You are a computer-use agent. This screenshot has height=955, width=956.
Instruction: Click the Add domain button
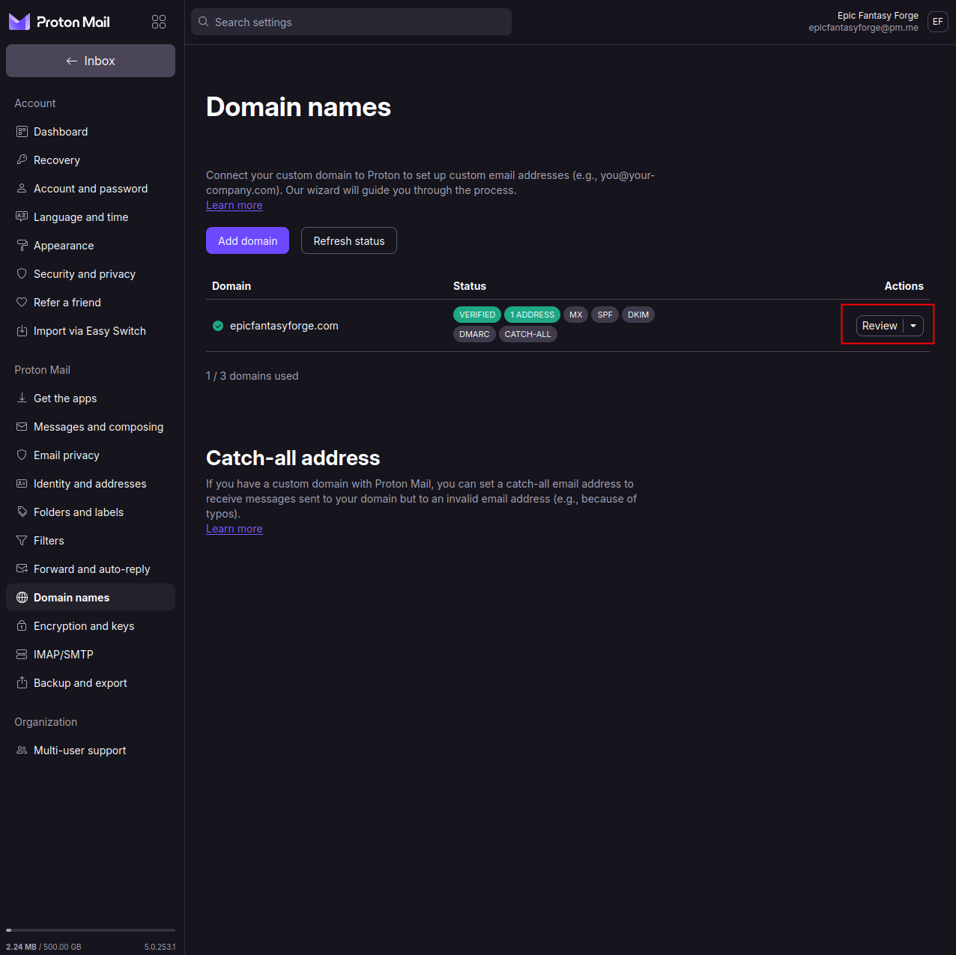[247, 240]
